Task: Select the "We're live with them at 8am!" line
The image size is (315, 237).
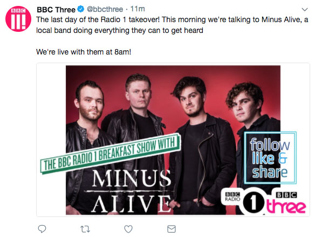Action: click(x=84, y=52)
